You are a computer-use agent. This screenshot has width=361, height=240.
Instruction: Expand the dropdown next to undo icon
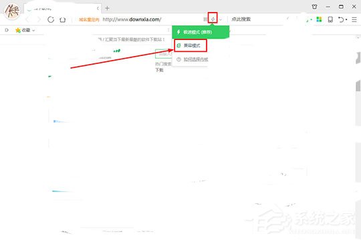[x=346, y=19]
